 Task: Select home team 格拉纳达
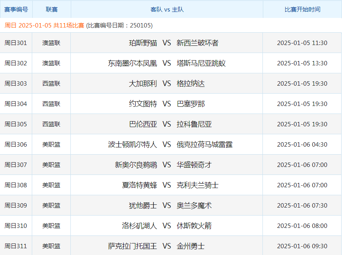pyautogui.click(x=190, y=83)
